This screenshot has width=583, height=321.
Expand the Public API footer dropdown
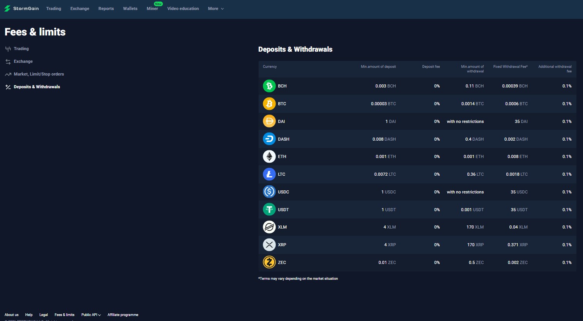pos(91,315)
